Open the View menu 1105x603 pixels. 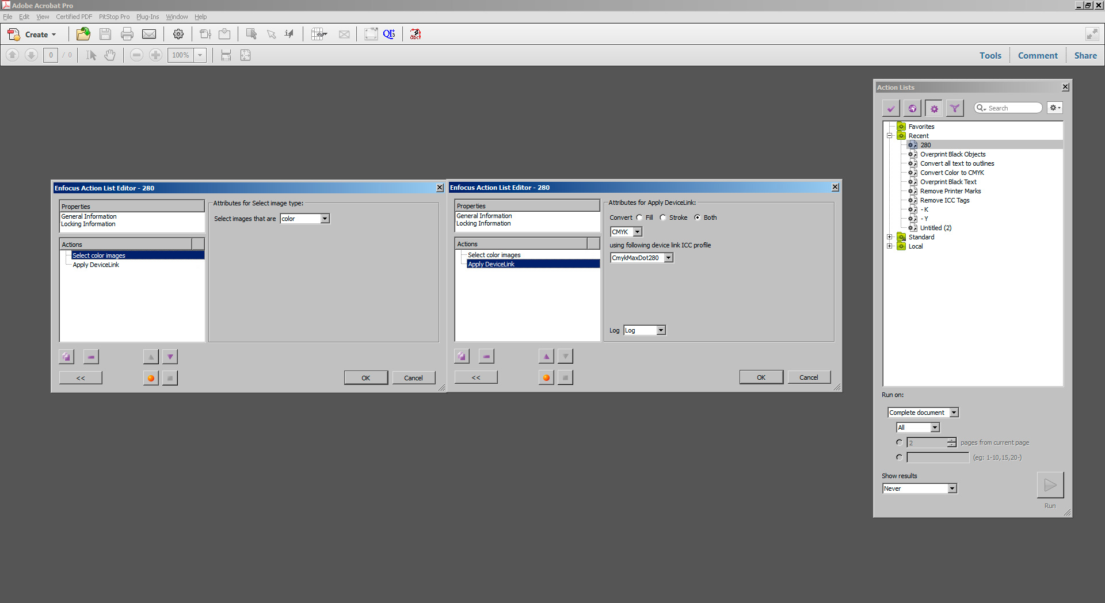(x=43, y=17)
